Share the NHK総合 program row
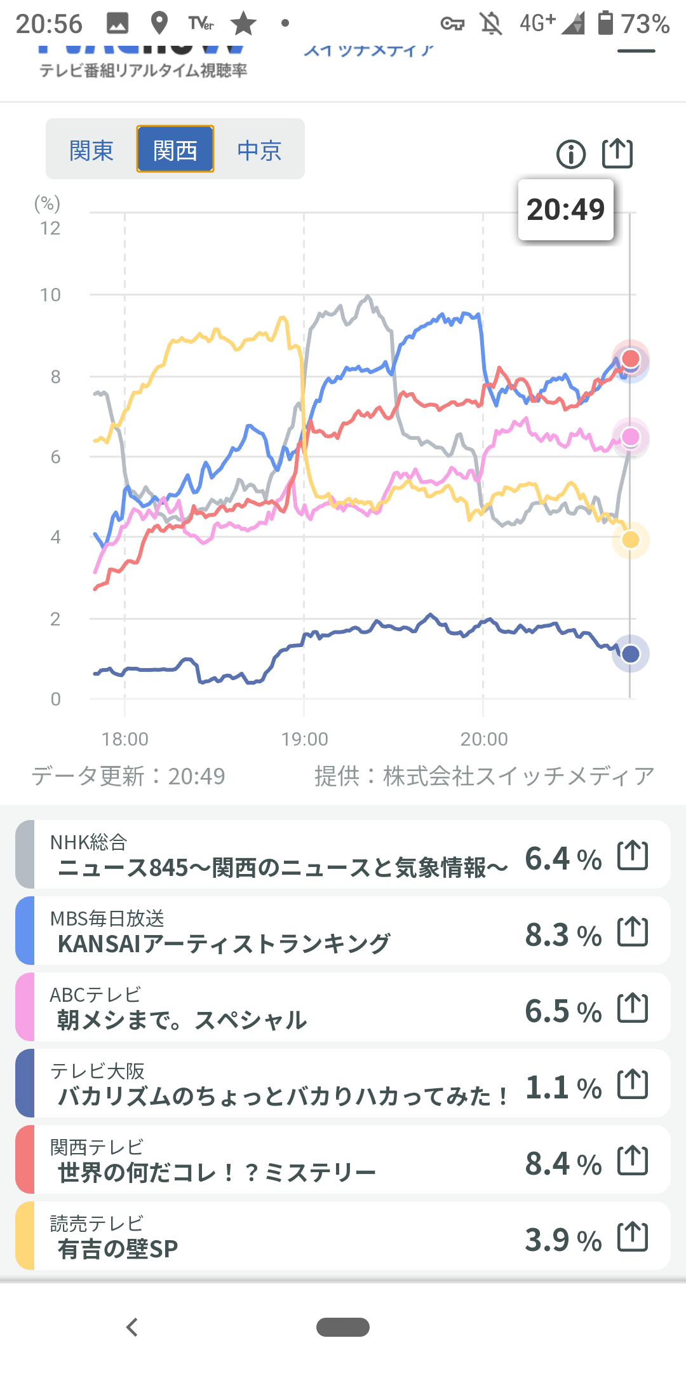Viewport: 686px width, 1373px height. [633, 855]
